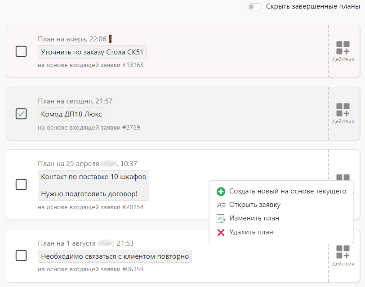365x287 pixels.
Task: Tick checkbox for 'Необходимо связаться с клиентом повторно'
Action: click(21, 256)
